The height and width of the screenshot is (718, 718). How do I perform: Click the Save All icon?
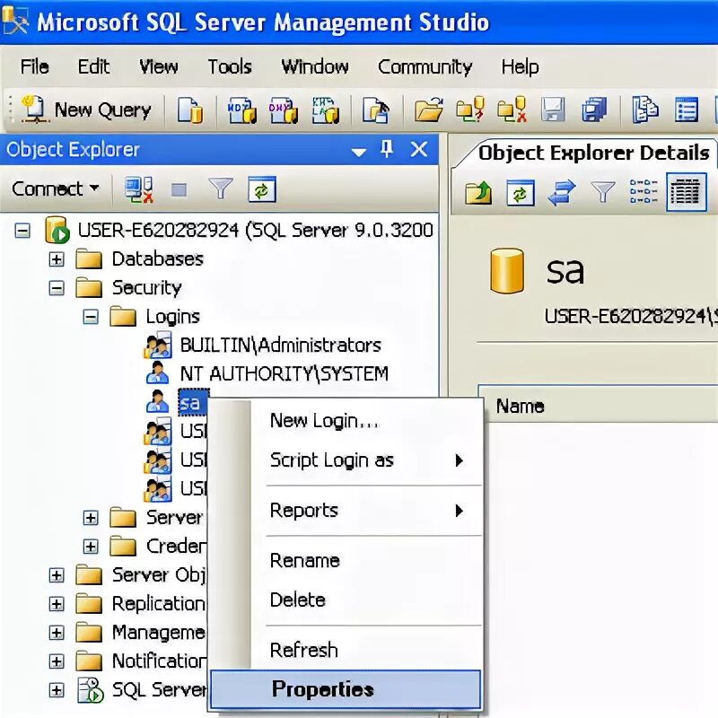click(594, 109)
